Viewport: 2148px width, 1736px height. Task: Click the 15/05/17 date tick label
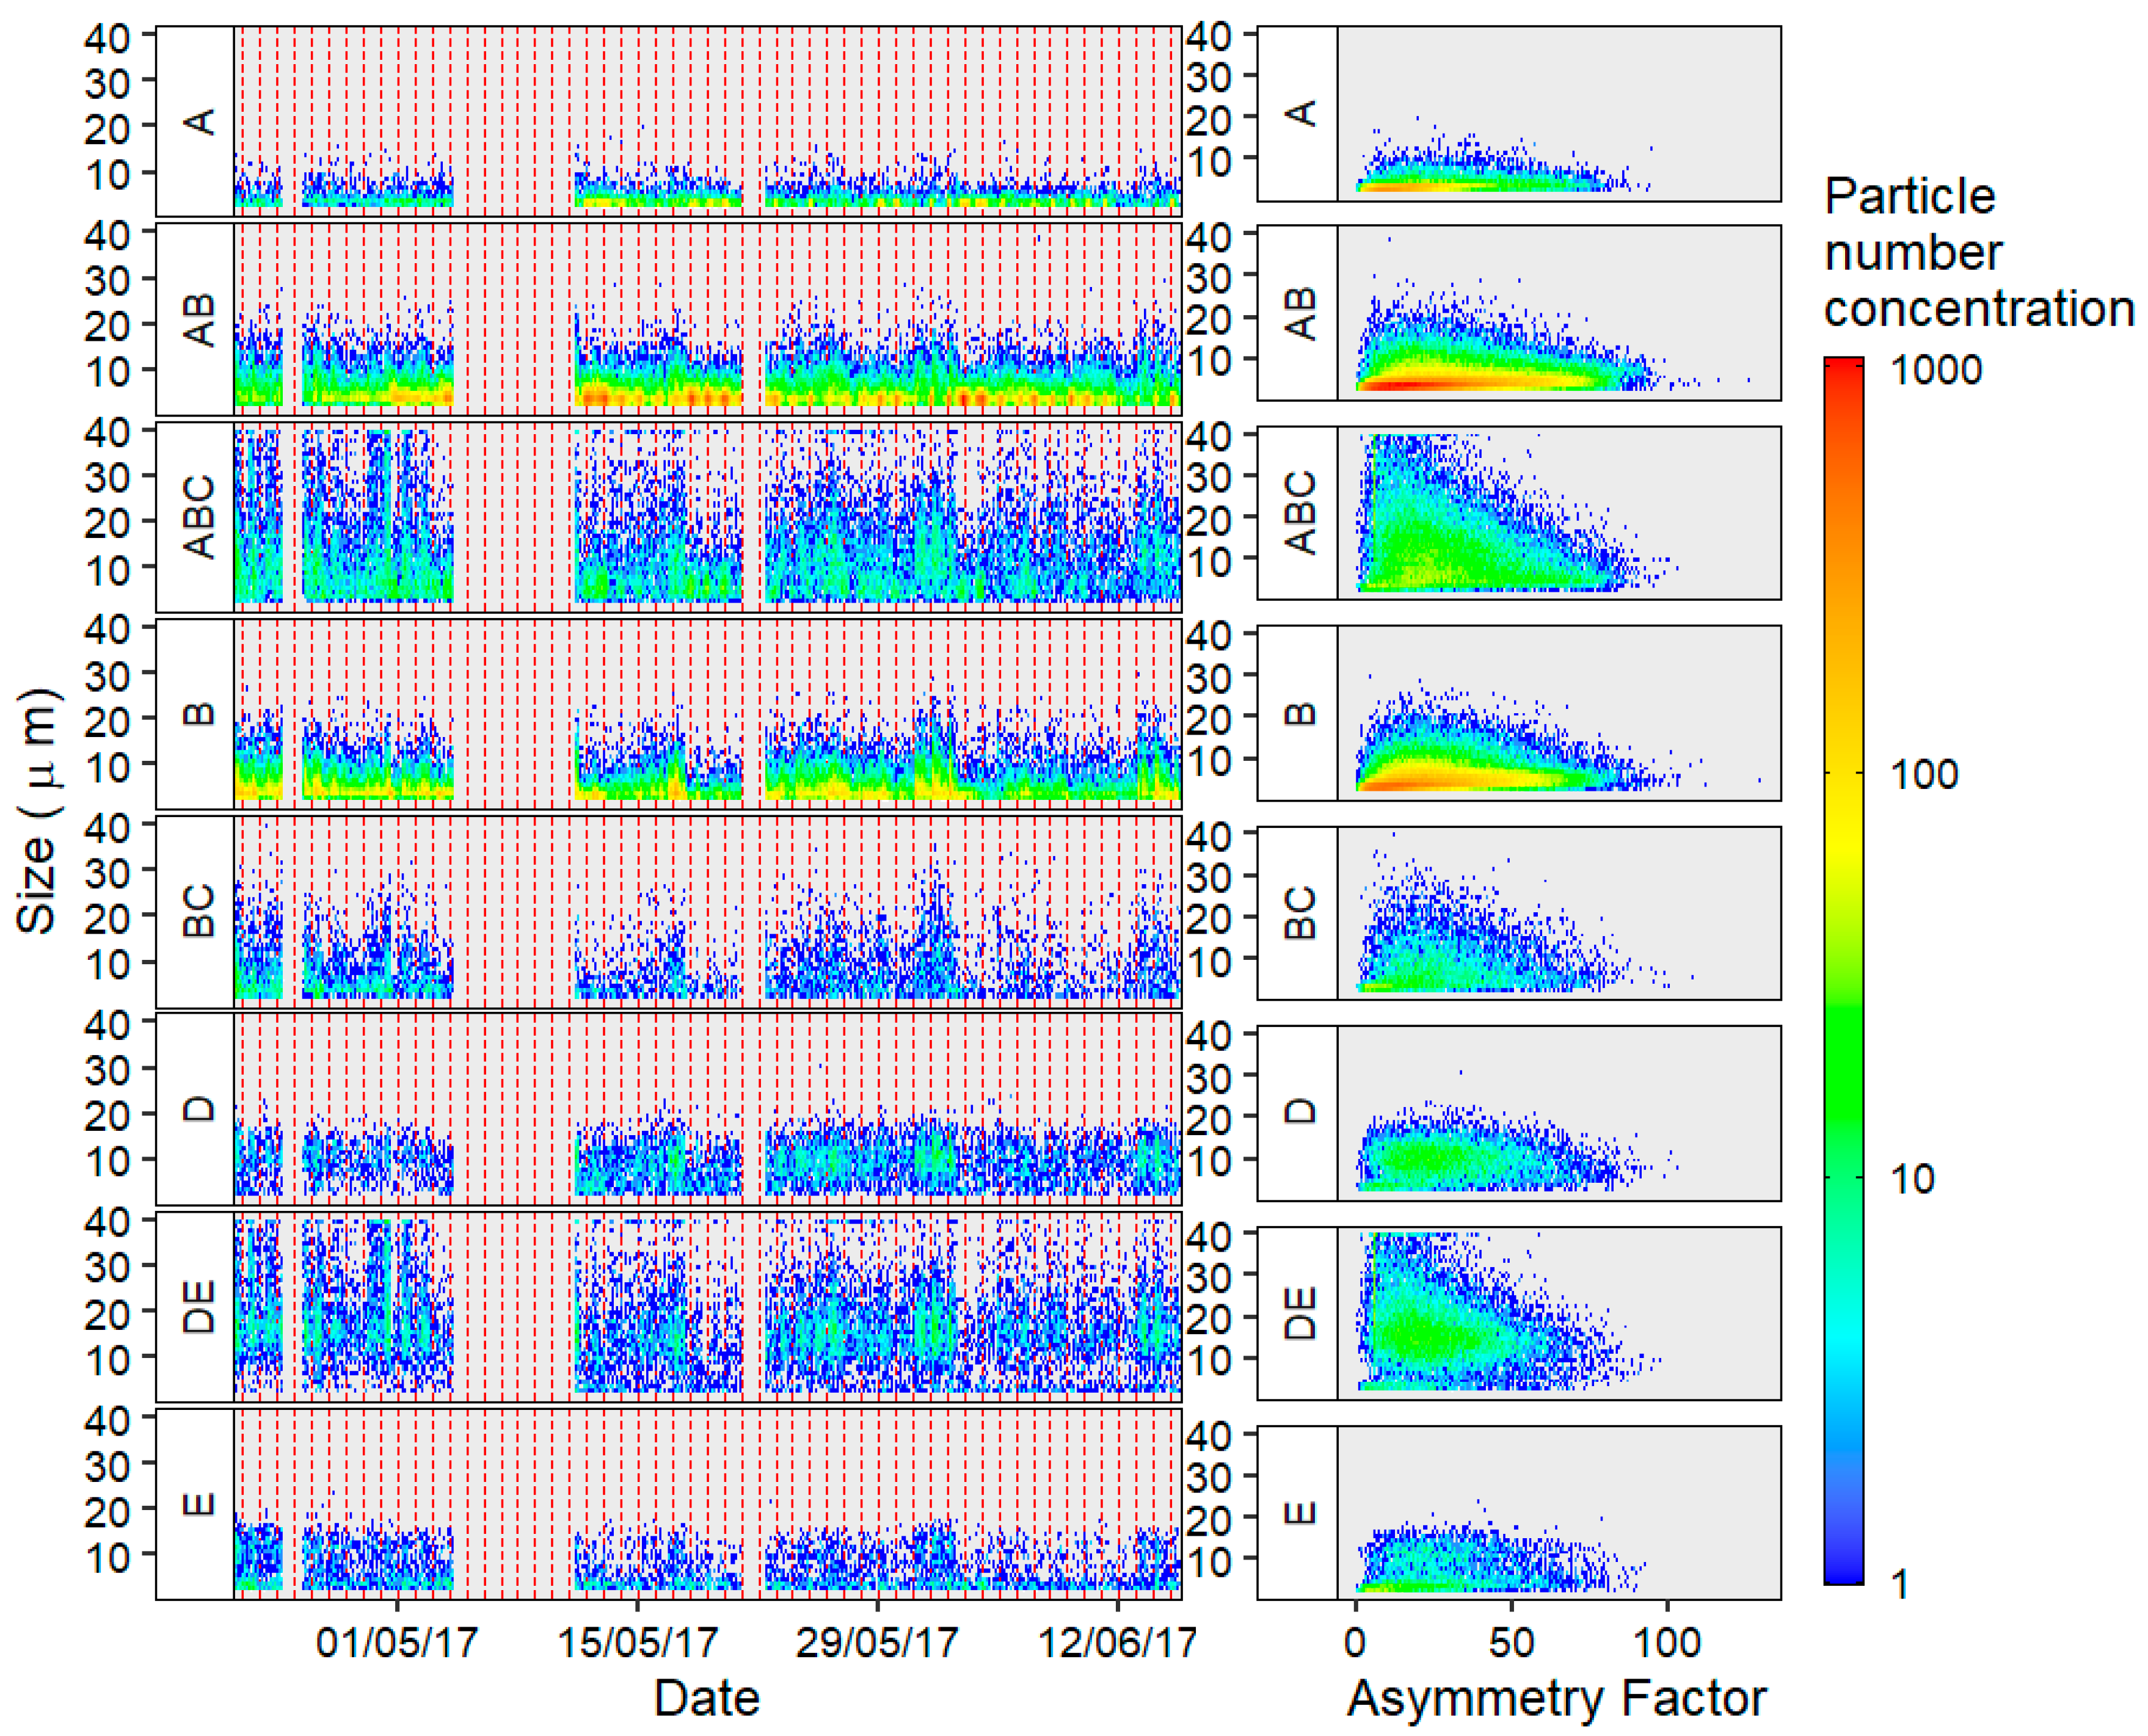click(637, 1642)
